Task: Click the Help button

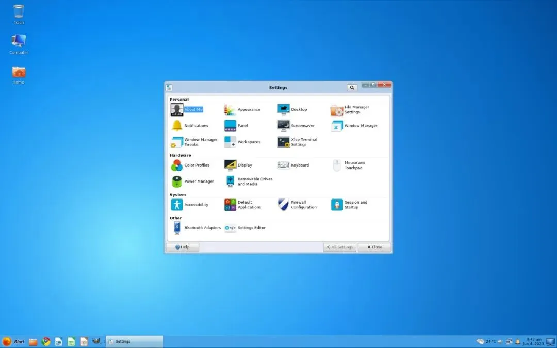Action: click(183, 247)
